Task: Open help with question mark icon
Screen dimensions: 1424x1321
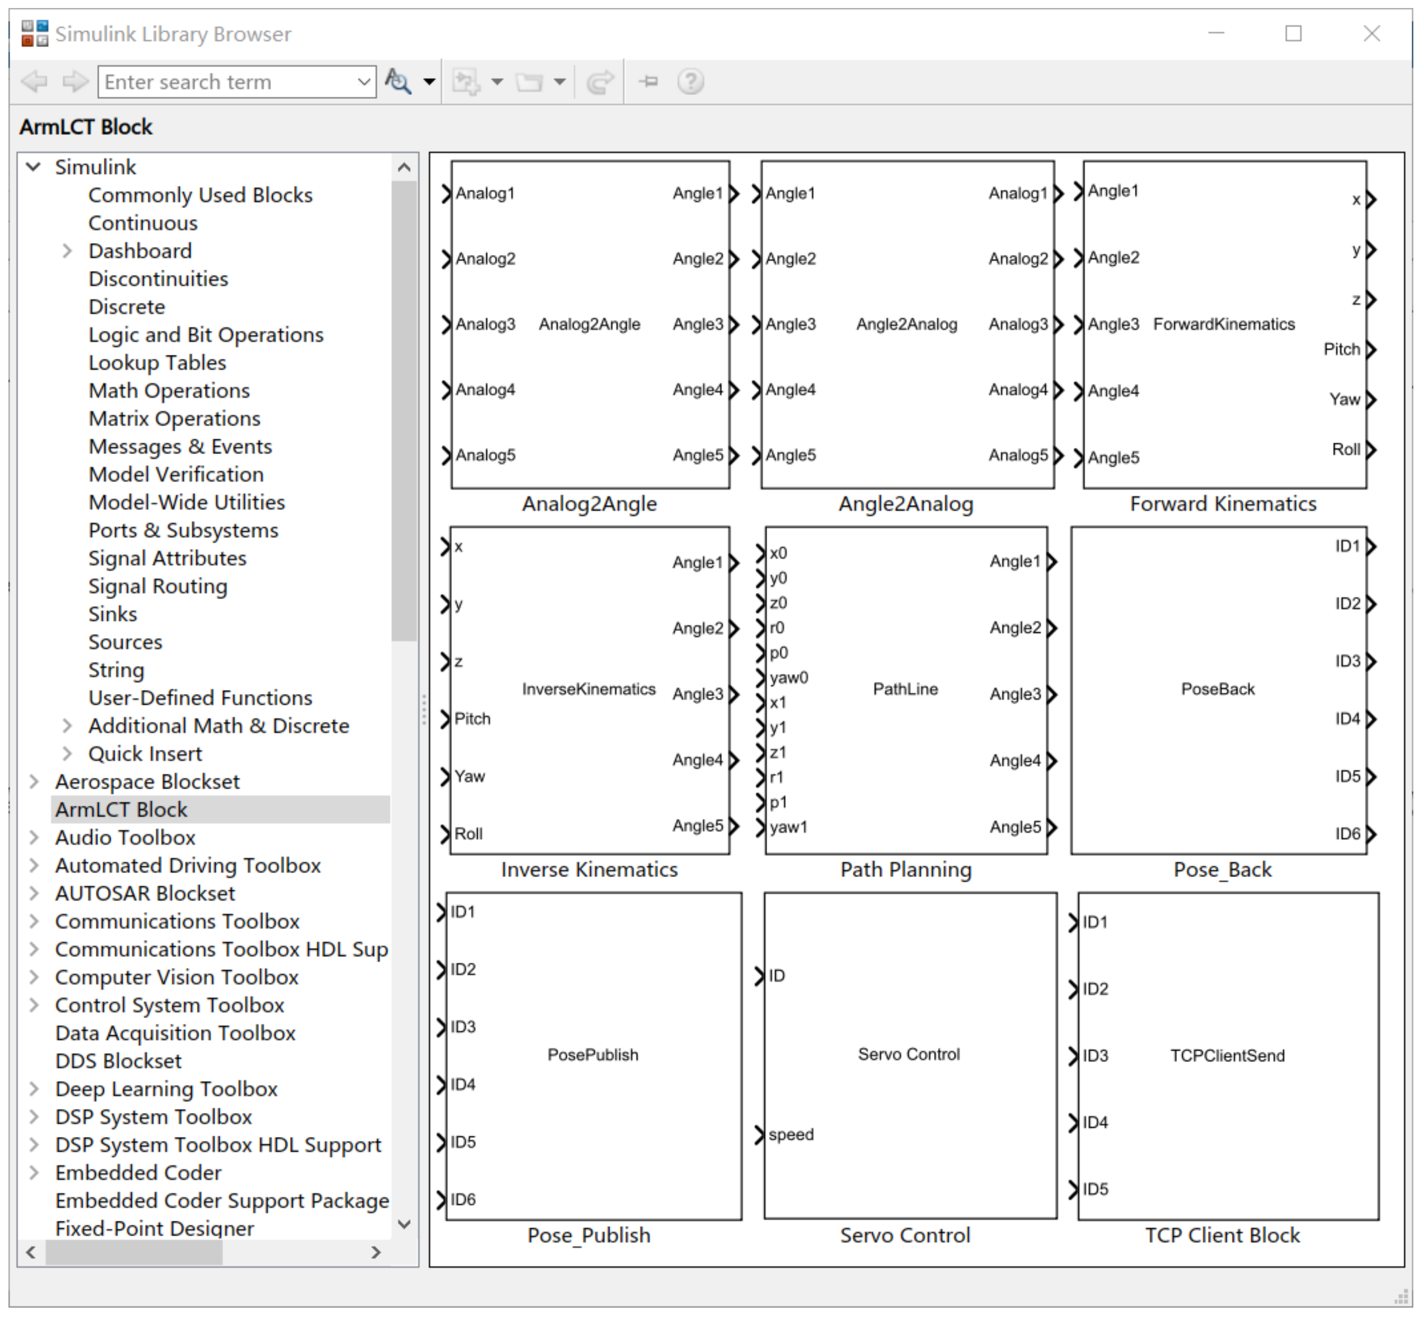Action: coord(690,82)
